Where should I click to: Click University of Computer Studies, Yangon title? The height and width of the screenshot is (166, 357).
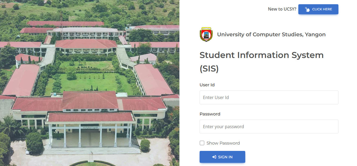[x=271, y=34]
